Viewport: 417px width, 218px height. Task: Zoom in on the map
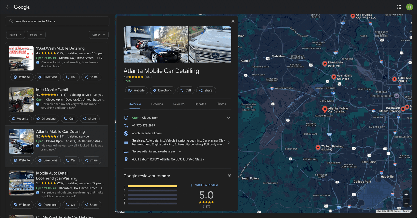(406, 195)
